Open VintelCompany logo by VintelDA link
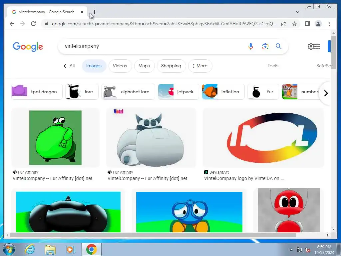 click(244, 179)
